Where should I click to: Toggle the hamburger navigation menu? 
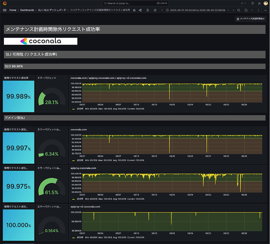pyautogui.click(x=5, y=10)
